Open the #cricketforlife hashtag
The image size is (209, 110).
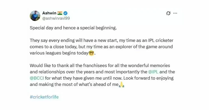44,97
